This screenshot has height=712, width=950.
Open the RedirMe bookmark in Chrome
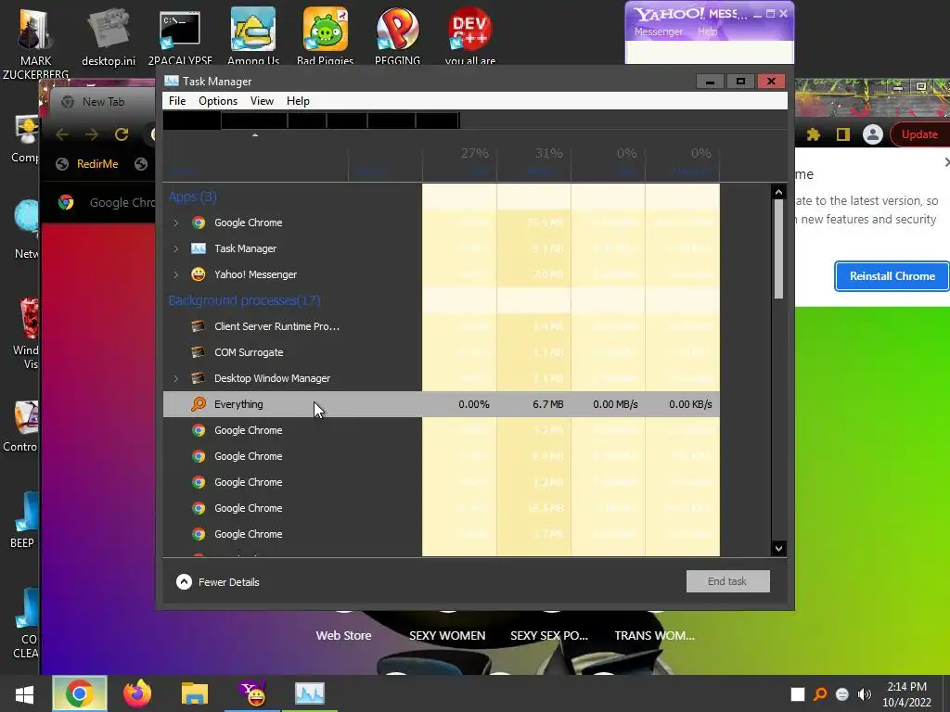pyautogui.click(x=87, y=164)
